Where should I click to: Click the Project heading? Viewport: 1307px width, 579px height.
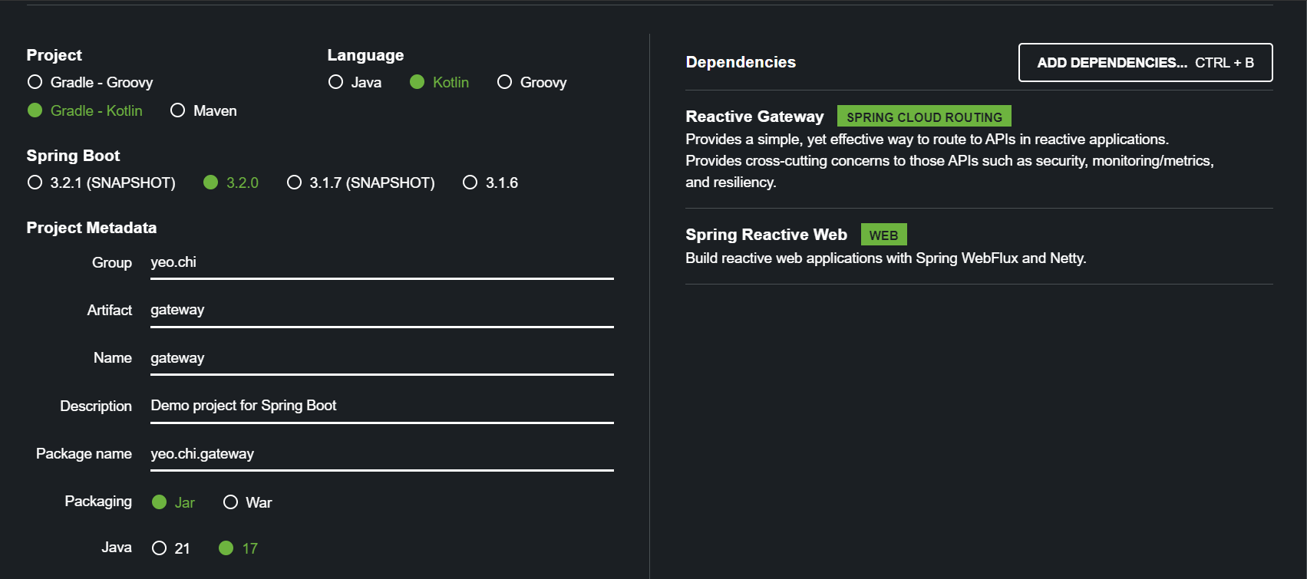coord(54,55)
